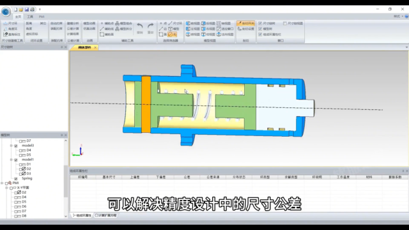Open the PMI ribbon tab
Viewport: 409px width, 230px height.
tap(42, 17)
